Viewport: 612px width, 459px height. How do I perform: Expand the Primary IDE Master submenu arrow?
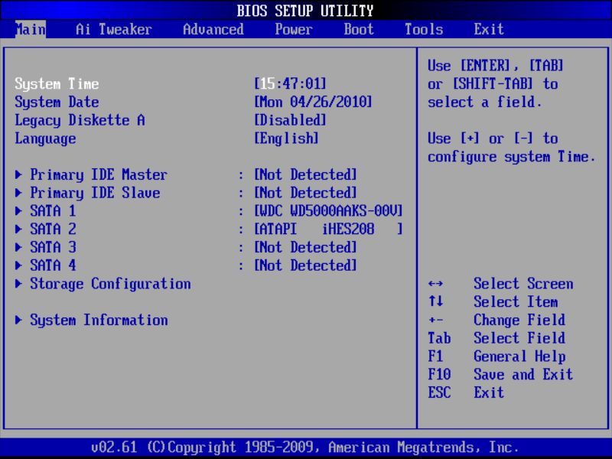click(x=18, y=174)
